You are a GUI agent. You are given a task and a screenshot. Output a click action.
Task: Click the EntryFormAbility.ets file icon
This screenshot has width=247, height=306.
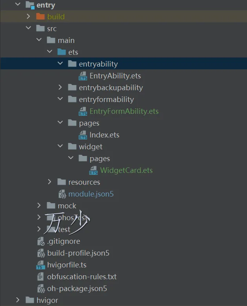coord(83,111)
